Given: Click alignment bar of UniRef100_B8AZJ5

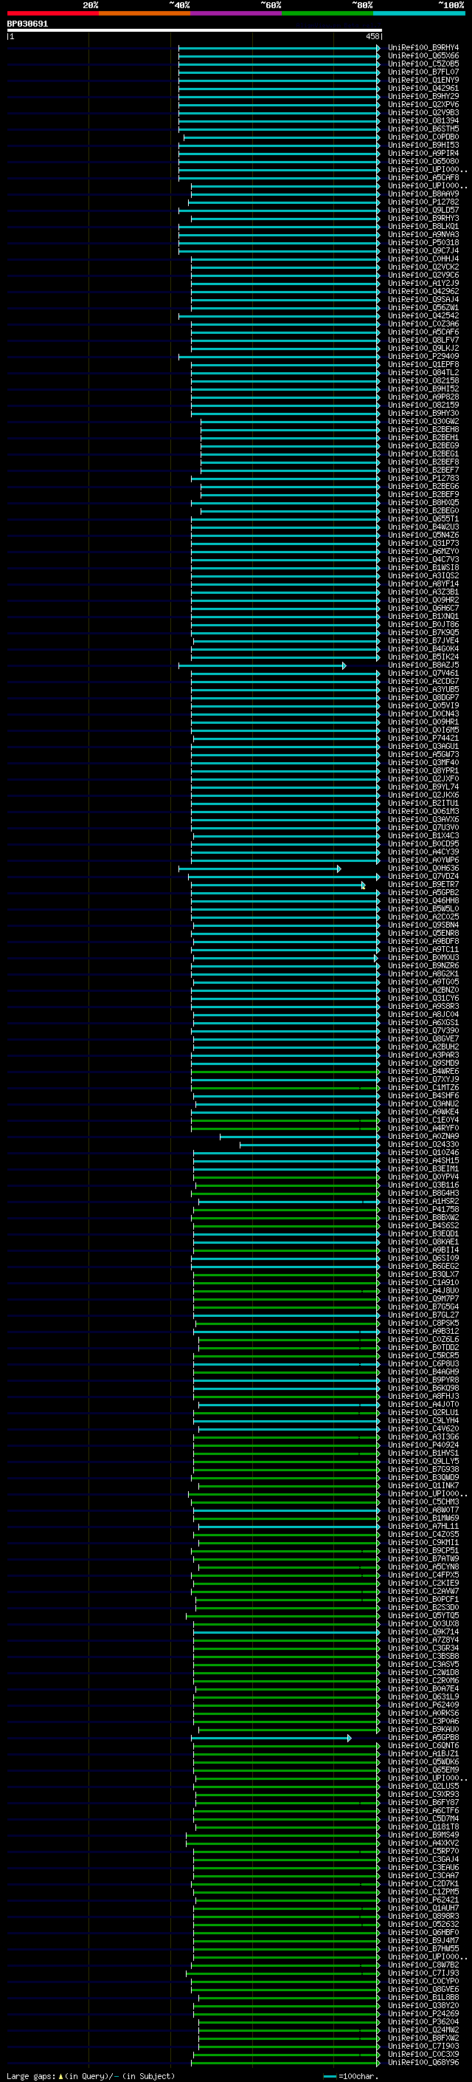Looking at the screenshot, I should pos(263,666).
